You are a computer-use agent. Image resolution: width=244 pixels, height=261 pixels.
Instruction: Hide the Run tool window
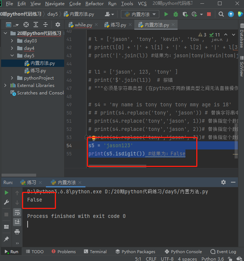tap(233, 182)
